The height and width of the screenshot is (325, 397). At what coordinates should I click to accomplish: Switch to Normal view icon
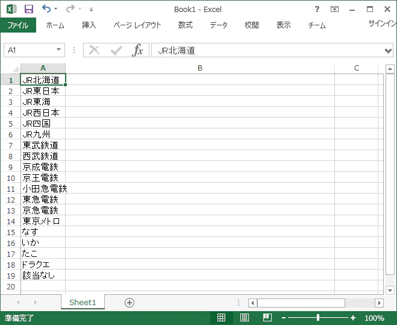click(221, 317)
